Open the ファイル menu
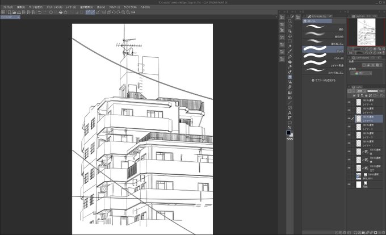The image size is (386, 235). point(8,7)
